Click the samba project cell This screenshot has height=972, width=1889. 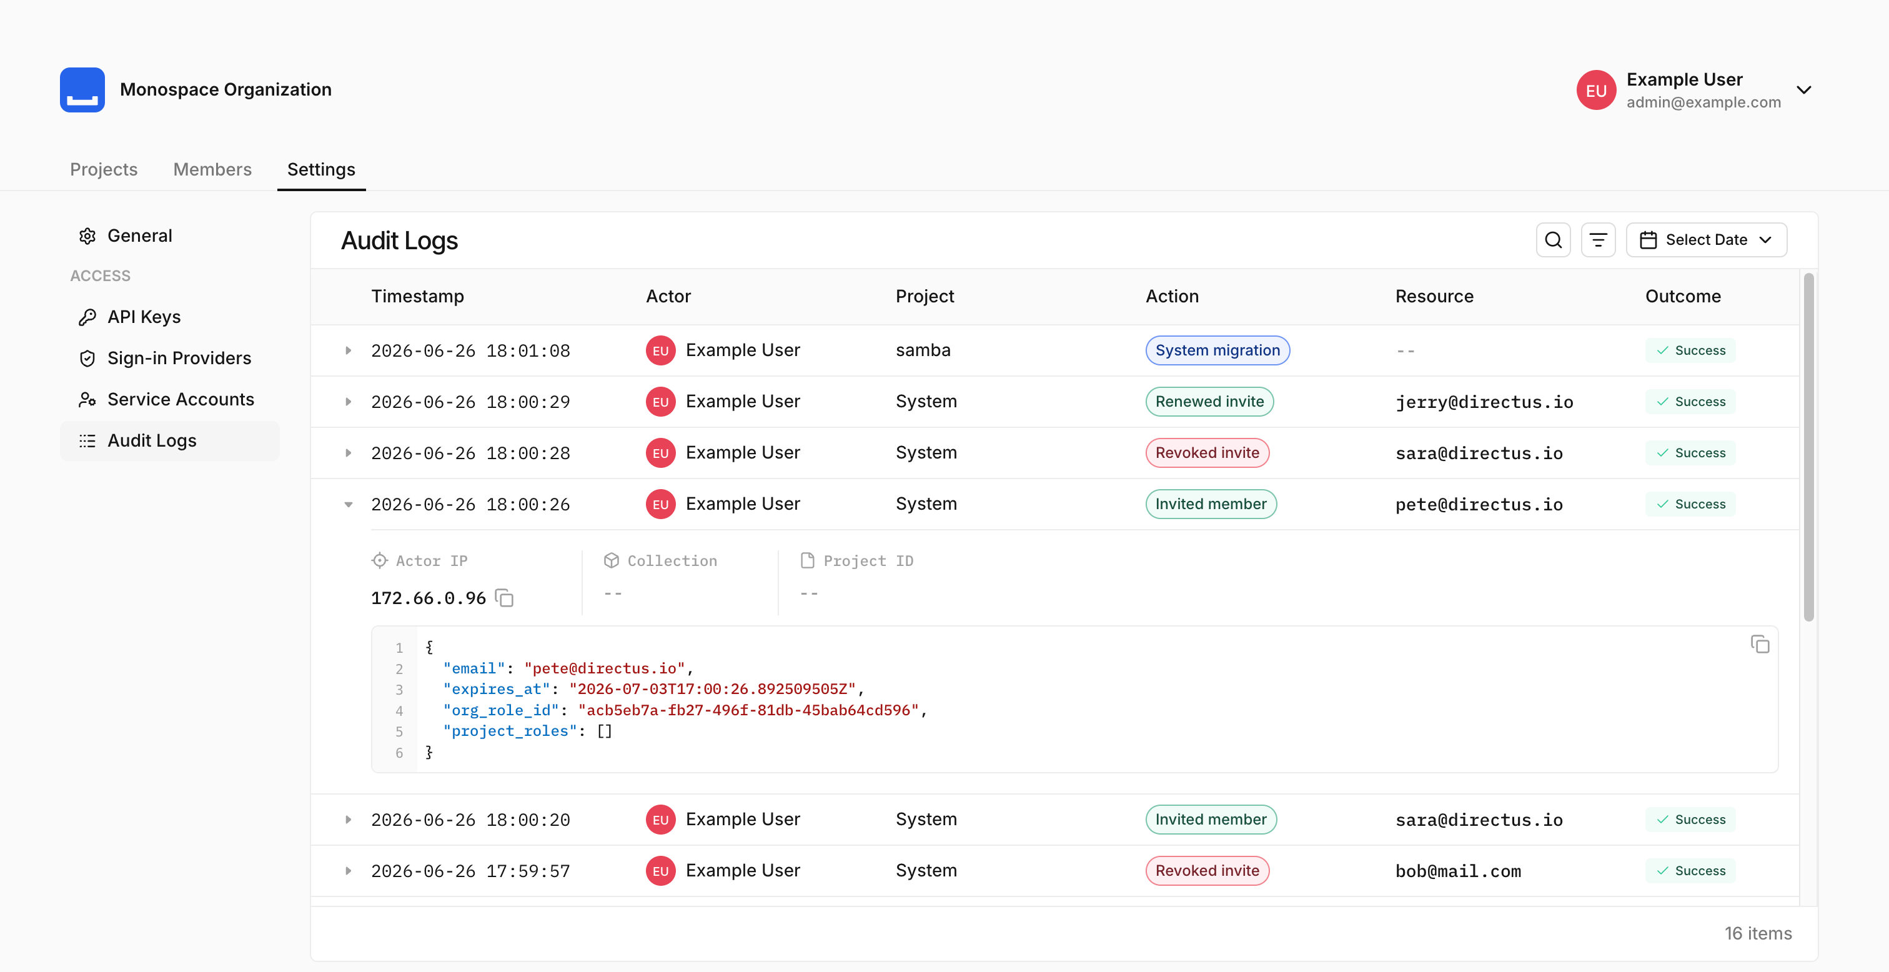923,350
